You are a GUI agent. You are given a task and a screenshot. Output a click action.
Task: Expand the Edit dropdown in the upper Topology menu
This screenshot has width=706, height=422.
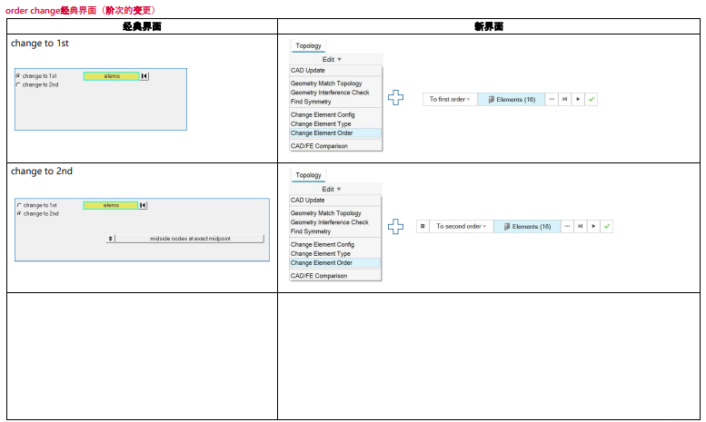(x=333, y=59)
